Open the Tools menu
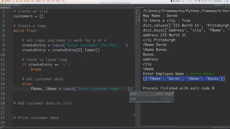Image resolution: width=230 pixels, height=129 pixels. 48,1
